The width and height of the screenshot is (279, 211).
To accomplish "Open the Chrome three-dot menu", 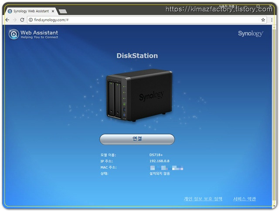I will (x=272, y=20).
